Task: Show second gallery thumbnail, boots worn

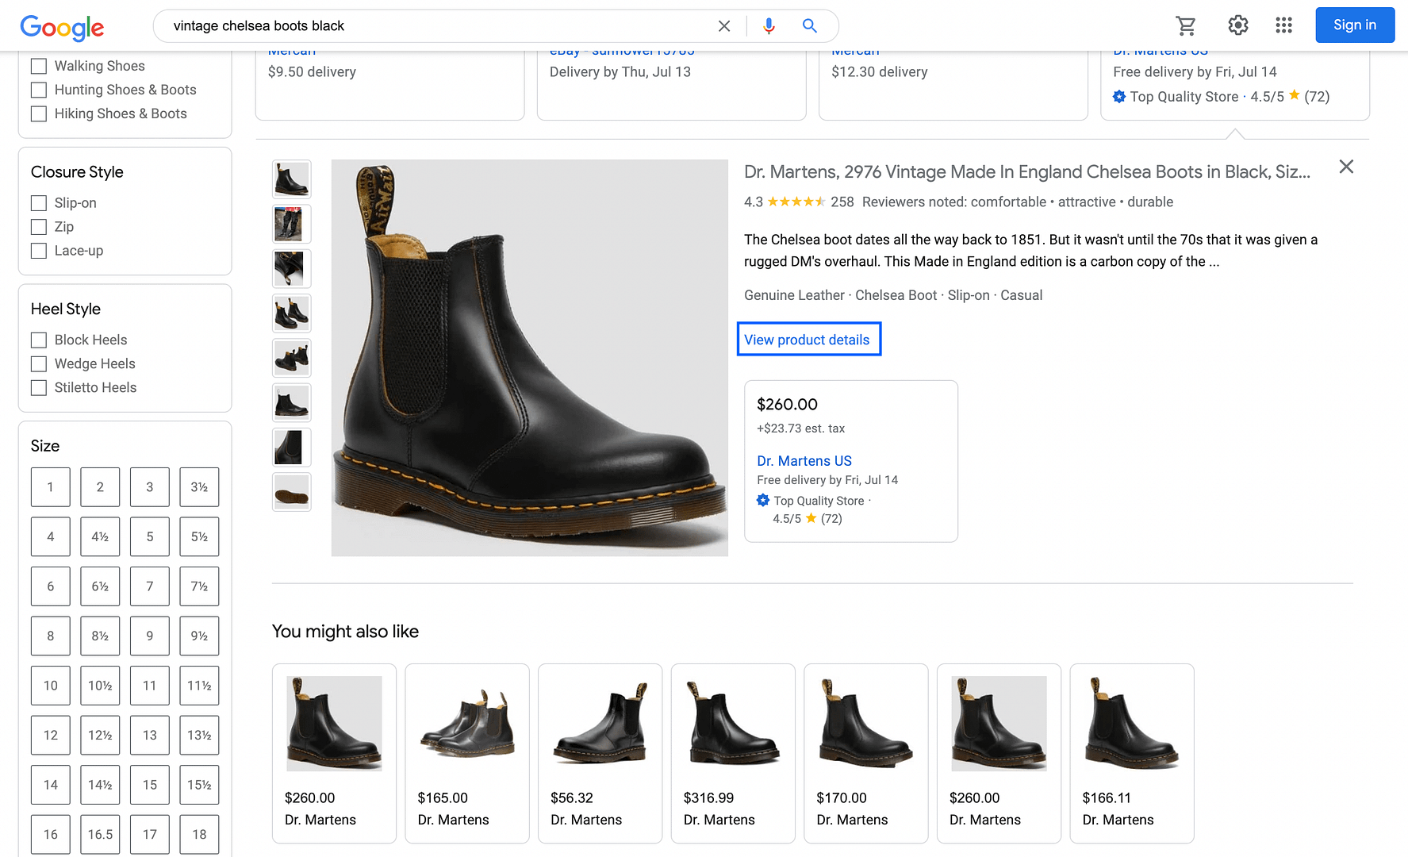Action: [292, 224]
